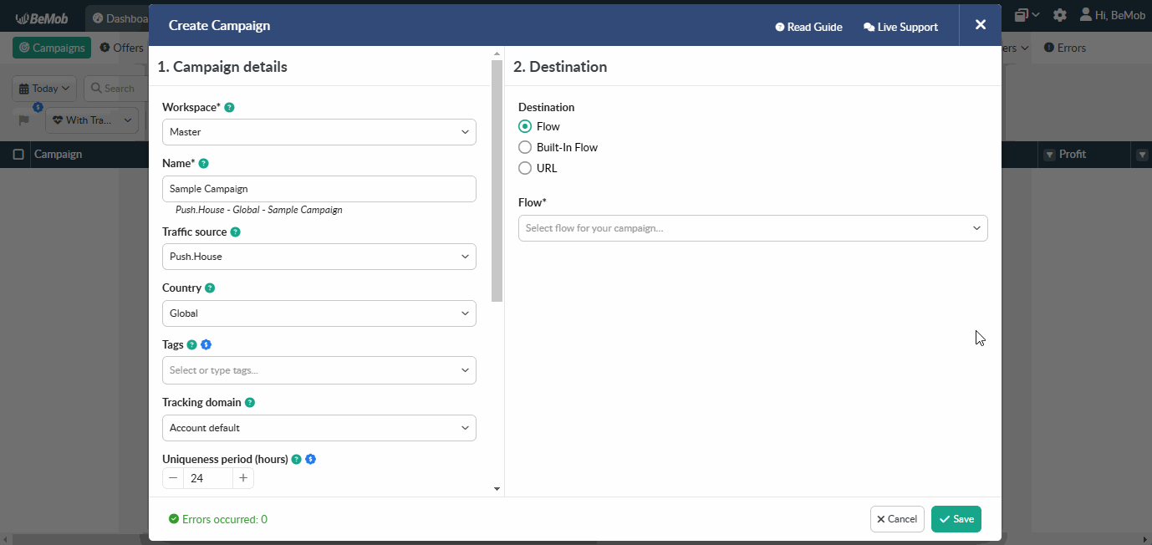This screenshot has height=545, width=1152.
Task: Increase the uniqueness period with plus
Action: (x=242, y=477)
